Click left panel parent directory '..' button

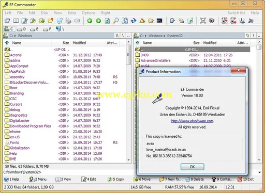[128, 36]
